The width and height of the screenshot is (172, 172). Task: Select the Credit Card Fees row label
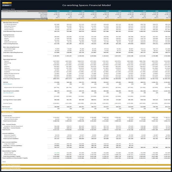9,77
